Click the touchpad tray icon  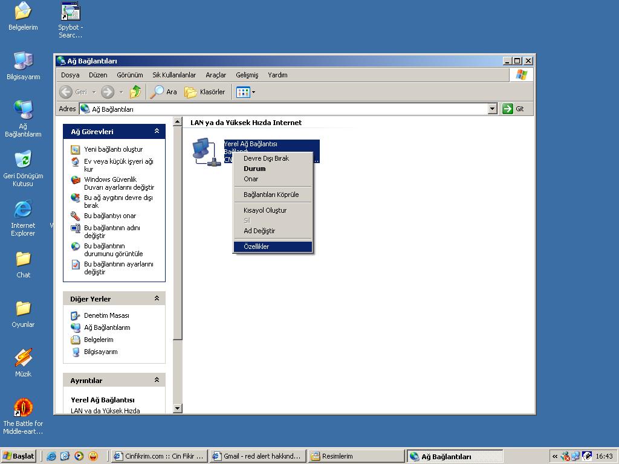586,457
